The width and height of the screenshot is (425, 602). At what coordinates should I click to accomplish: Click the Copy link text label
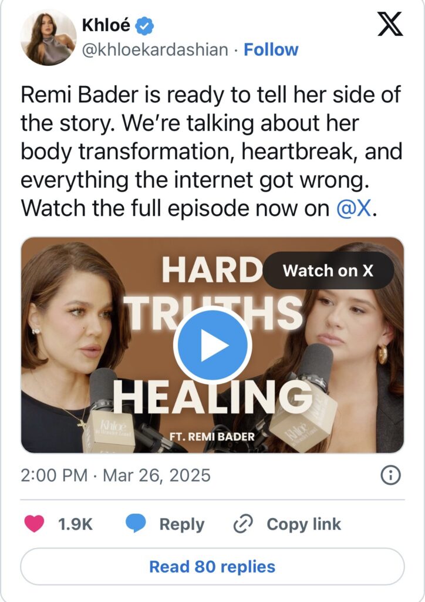(303, 524)
